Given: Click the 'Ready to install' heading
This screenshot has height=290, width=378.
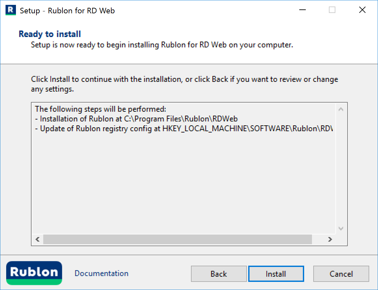Looking at the screenshot, I should (50, 34).
